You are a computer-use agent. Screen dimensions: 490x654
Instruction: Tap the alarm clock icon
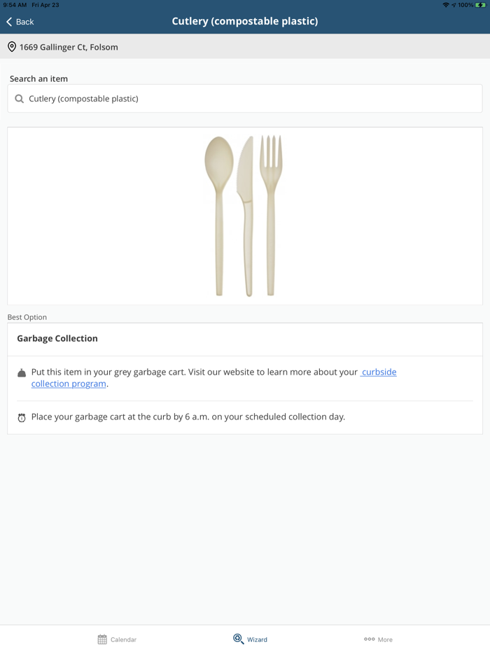click(22, 417)
